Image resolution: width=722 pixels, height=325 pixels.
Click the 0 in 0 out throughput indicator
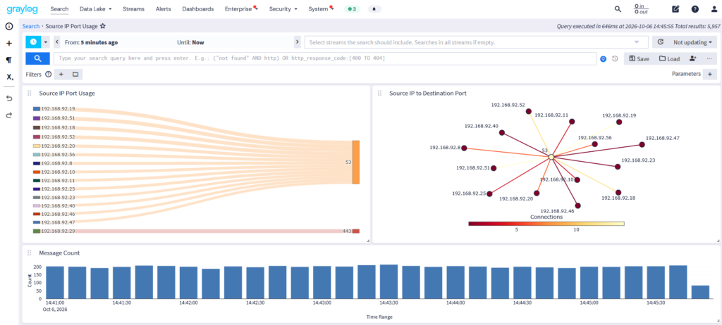[641, 8]
